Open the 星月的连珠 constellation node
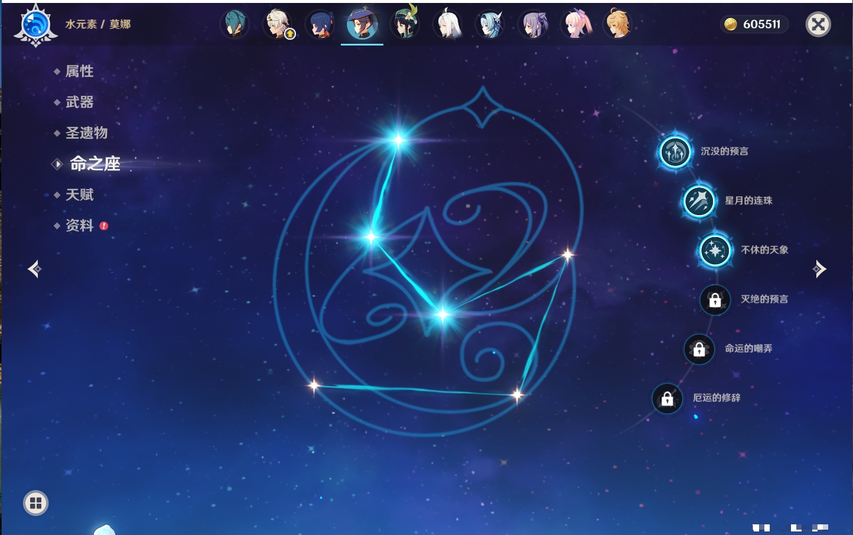 pyautogui.click(x=699, y=201)
